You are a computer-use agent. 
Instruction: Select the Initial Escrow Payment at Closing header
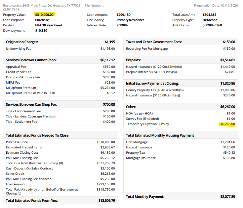(152, 84)
